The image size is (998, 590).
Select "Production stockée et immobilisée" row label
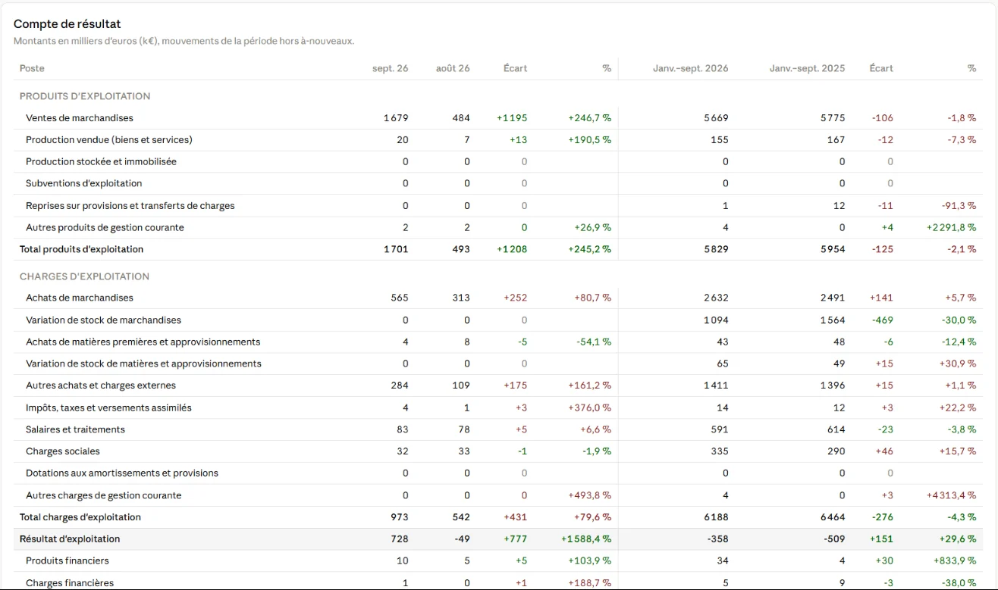point(101,161)
